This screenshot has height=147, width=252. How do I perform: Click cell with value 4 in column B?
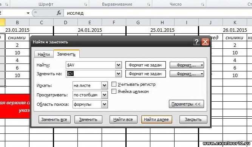click(x=17, y=60)
